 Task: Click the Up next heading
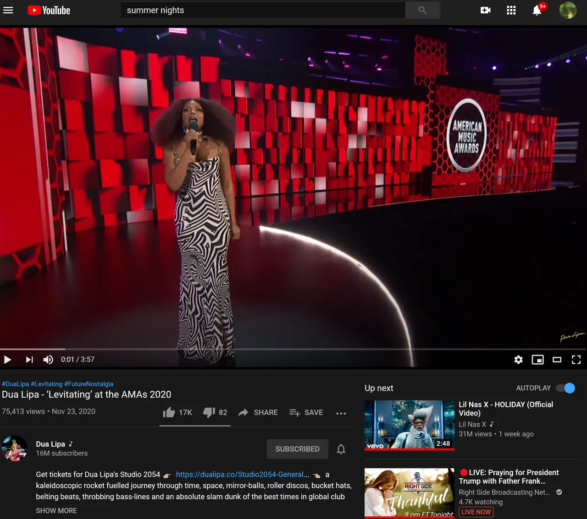pyautogui.click(x=379, y=388)
